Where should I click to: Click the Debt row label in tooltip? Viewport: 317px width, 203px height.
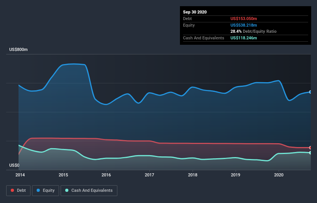coord(187,19)
